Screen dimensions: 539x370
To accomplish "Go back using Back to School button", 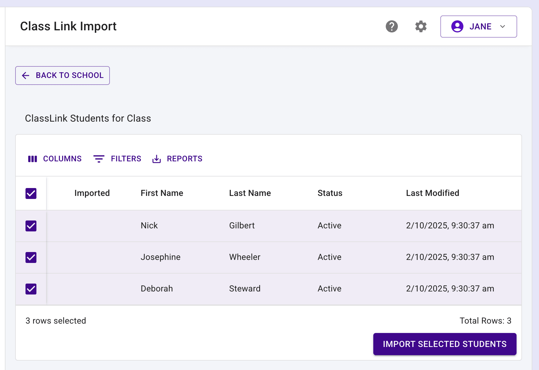I will click(63, 76).
